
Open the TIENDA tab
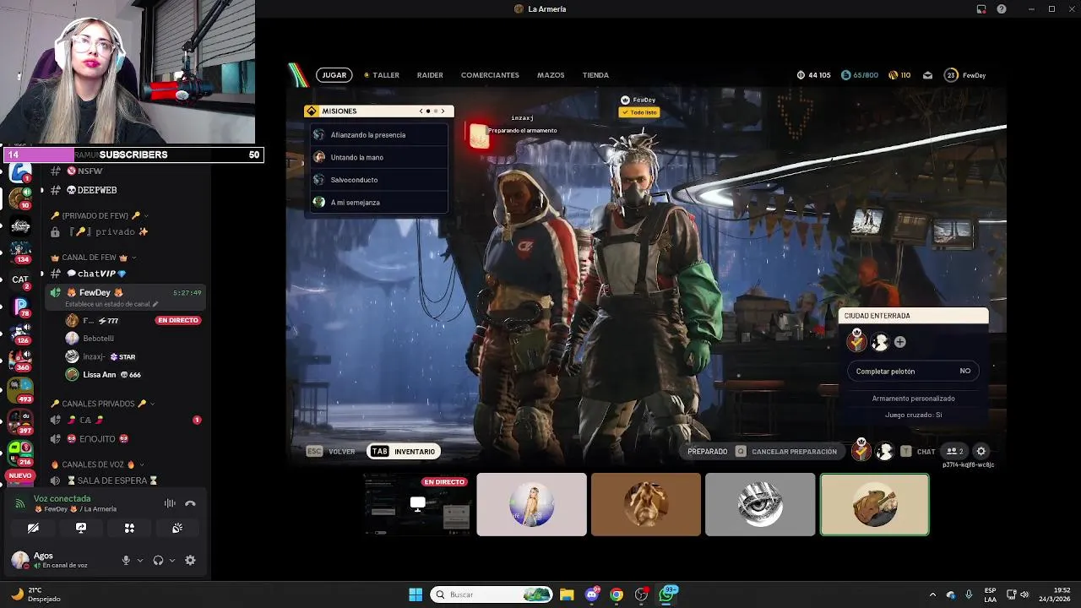click(595, 75)
